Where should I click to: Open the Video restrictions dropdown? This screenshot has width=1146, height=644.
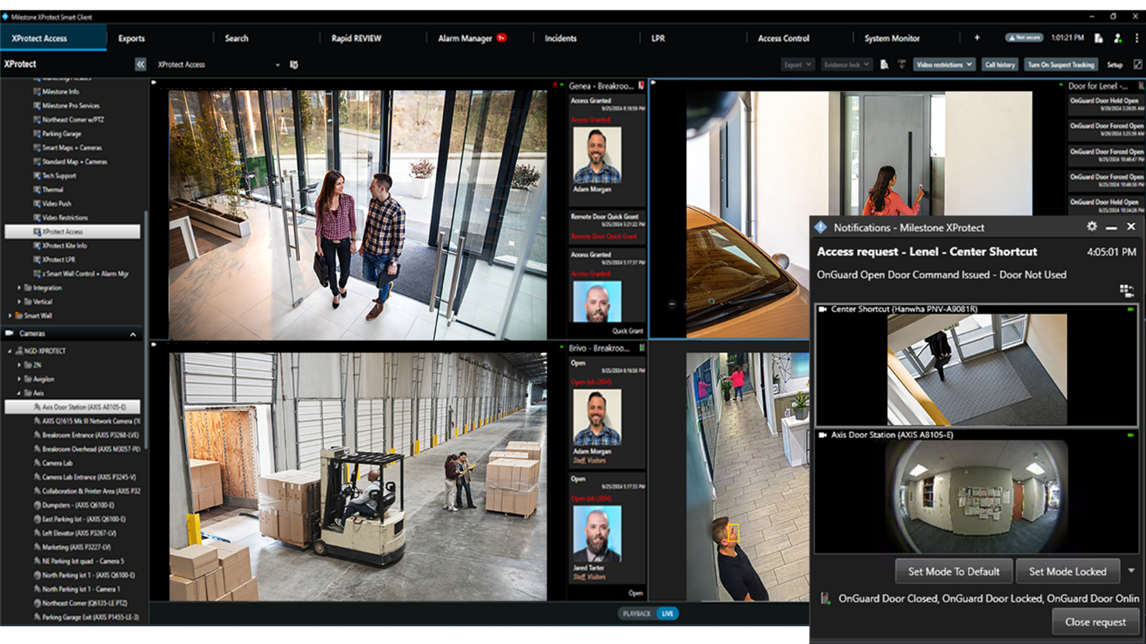point(943,65)
